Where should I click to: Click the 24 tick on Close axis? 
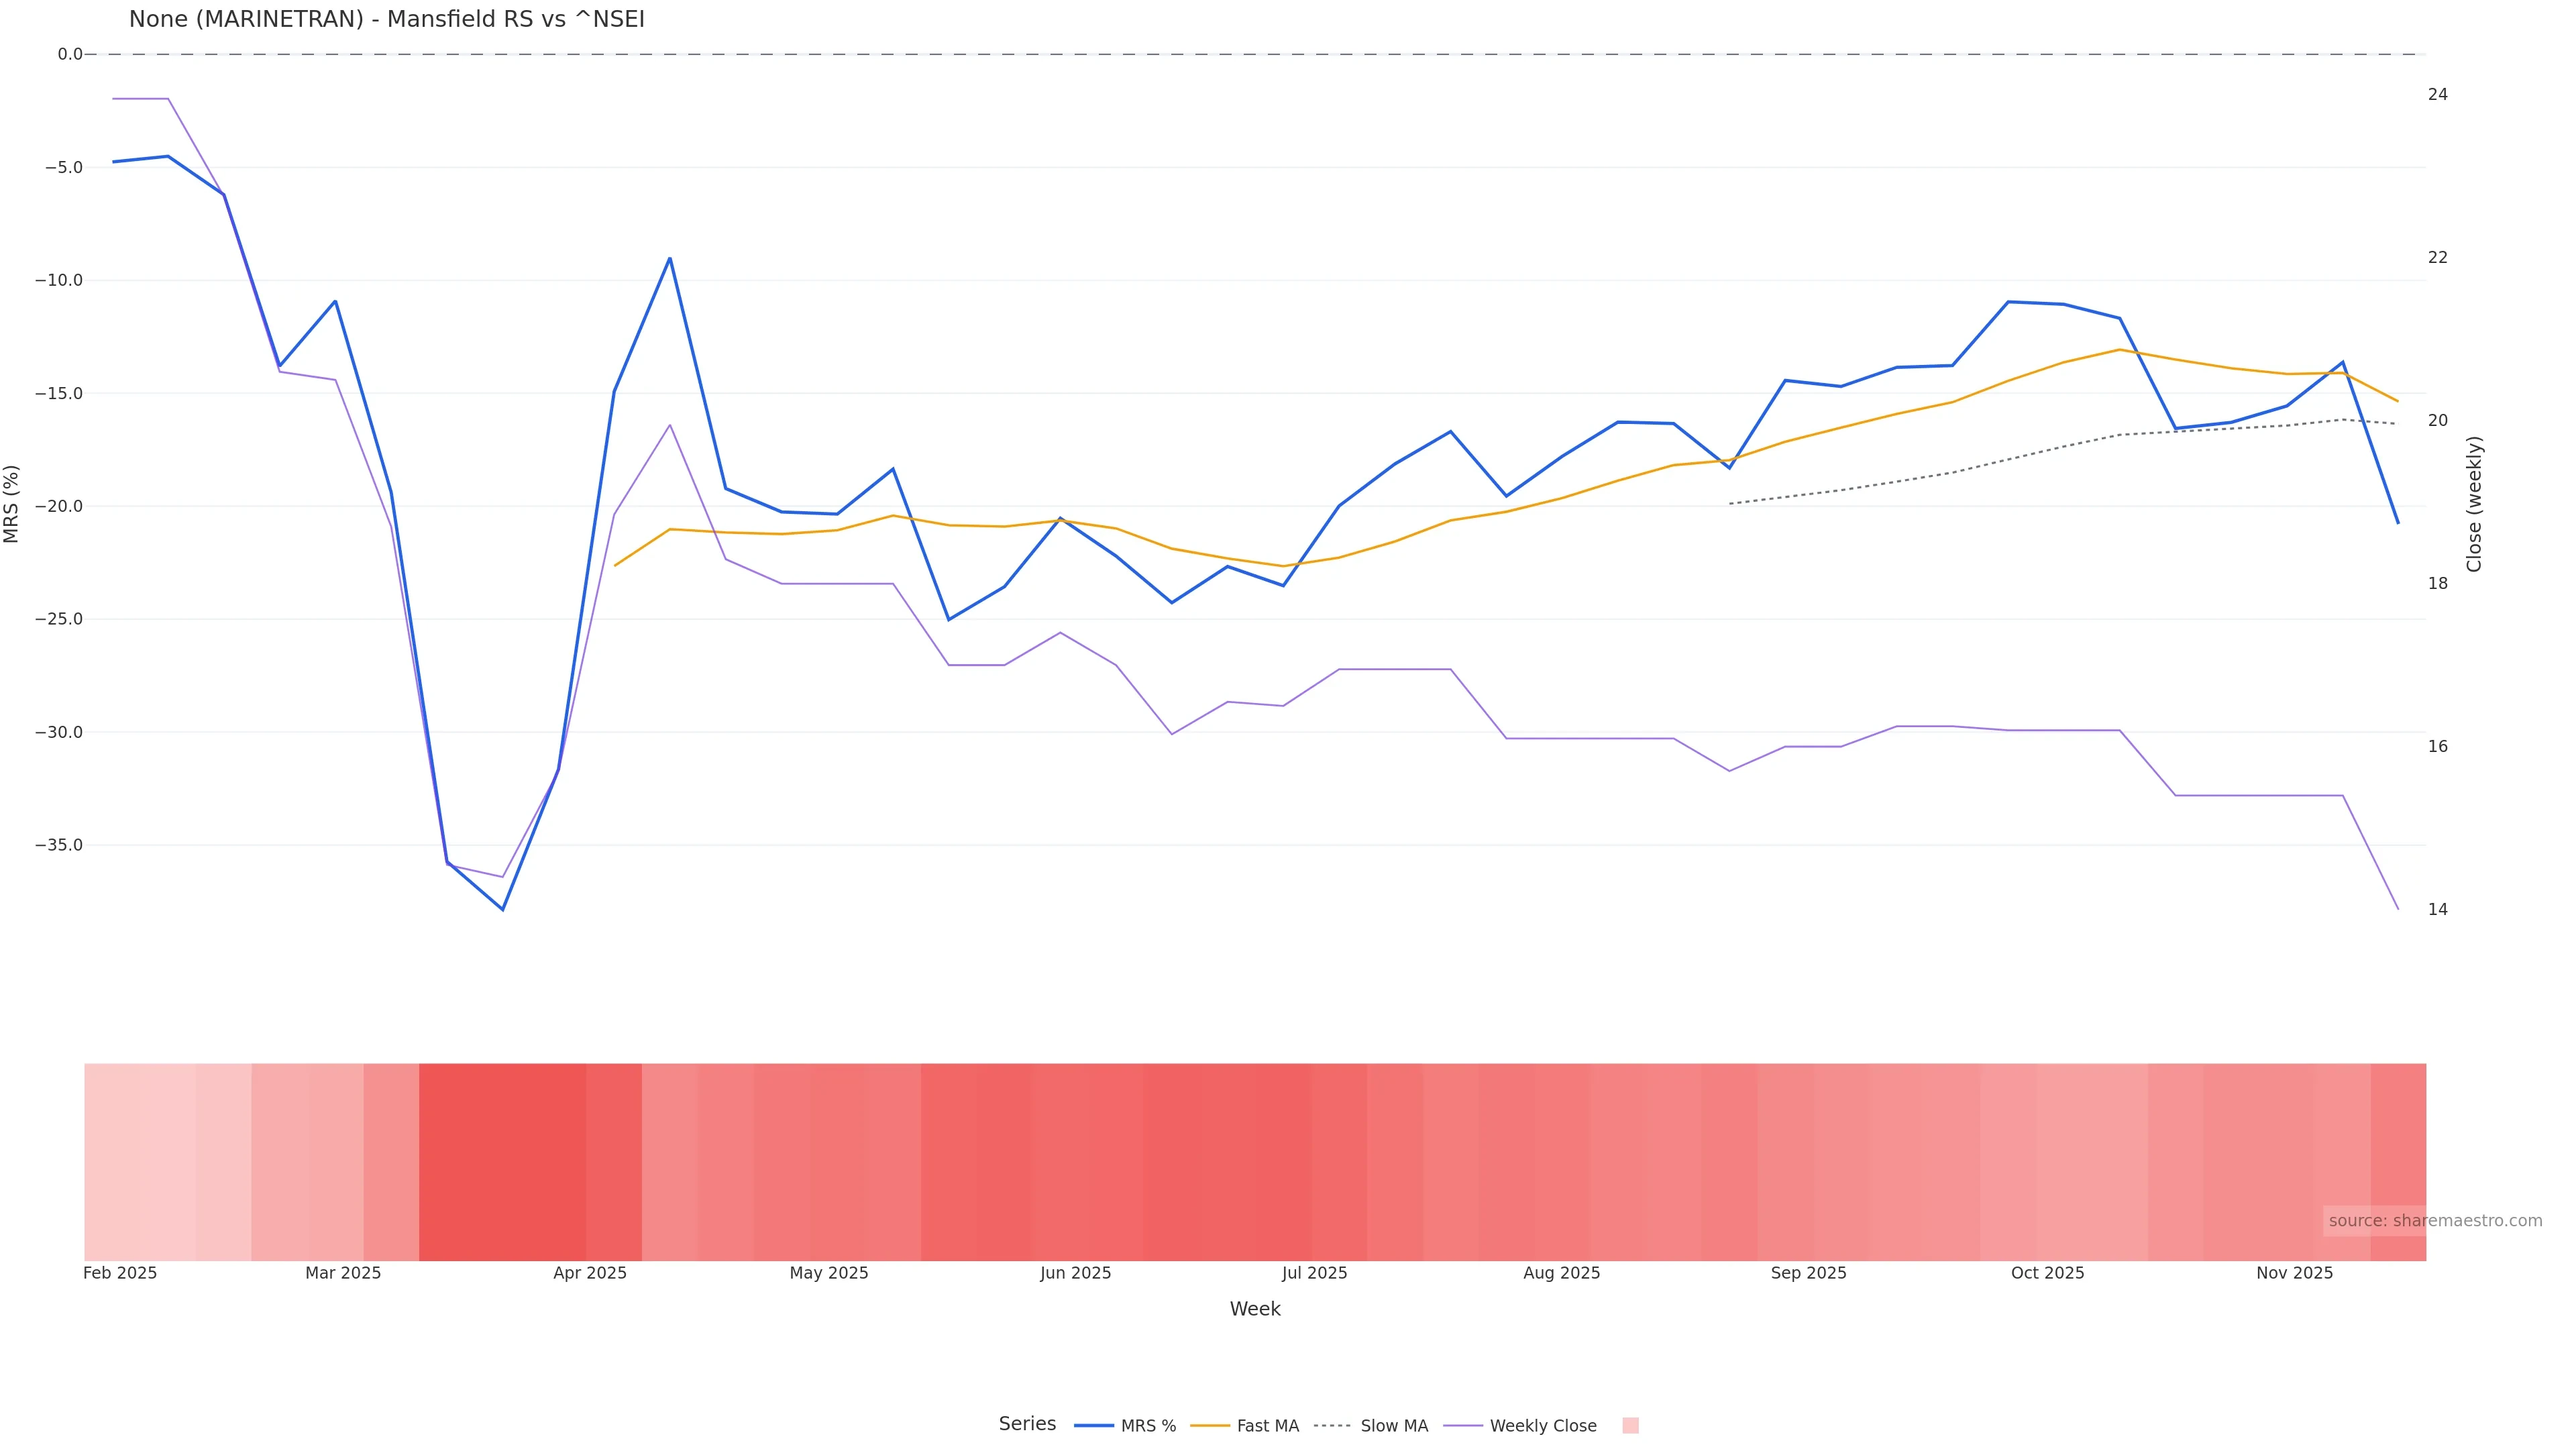(x=2438, y=94)
